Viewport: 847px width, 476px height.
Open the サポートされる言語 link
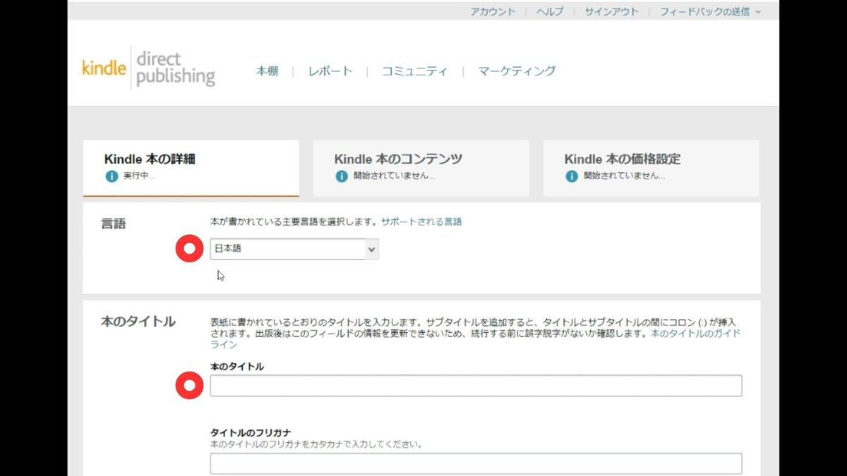click(421, 221)
